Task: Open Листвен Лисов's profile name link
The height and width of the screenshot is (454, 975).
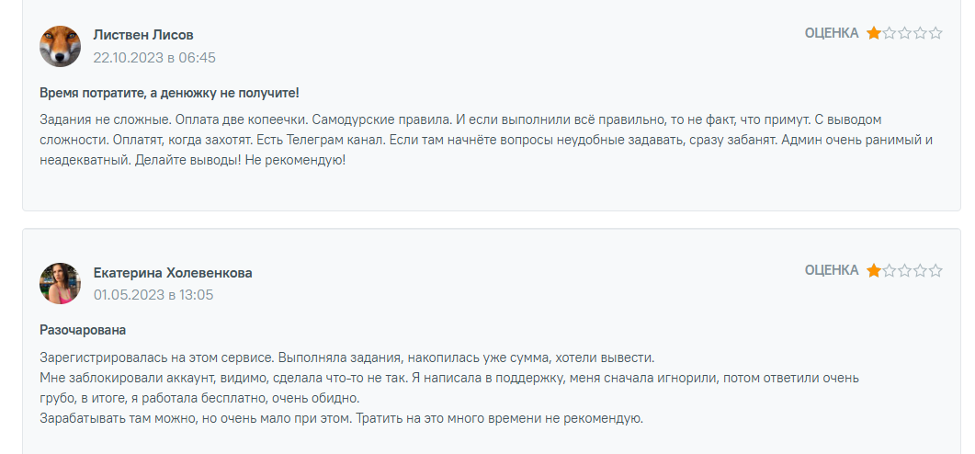Action: tap(143, 35)
